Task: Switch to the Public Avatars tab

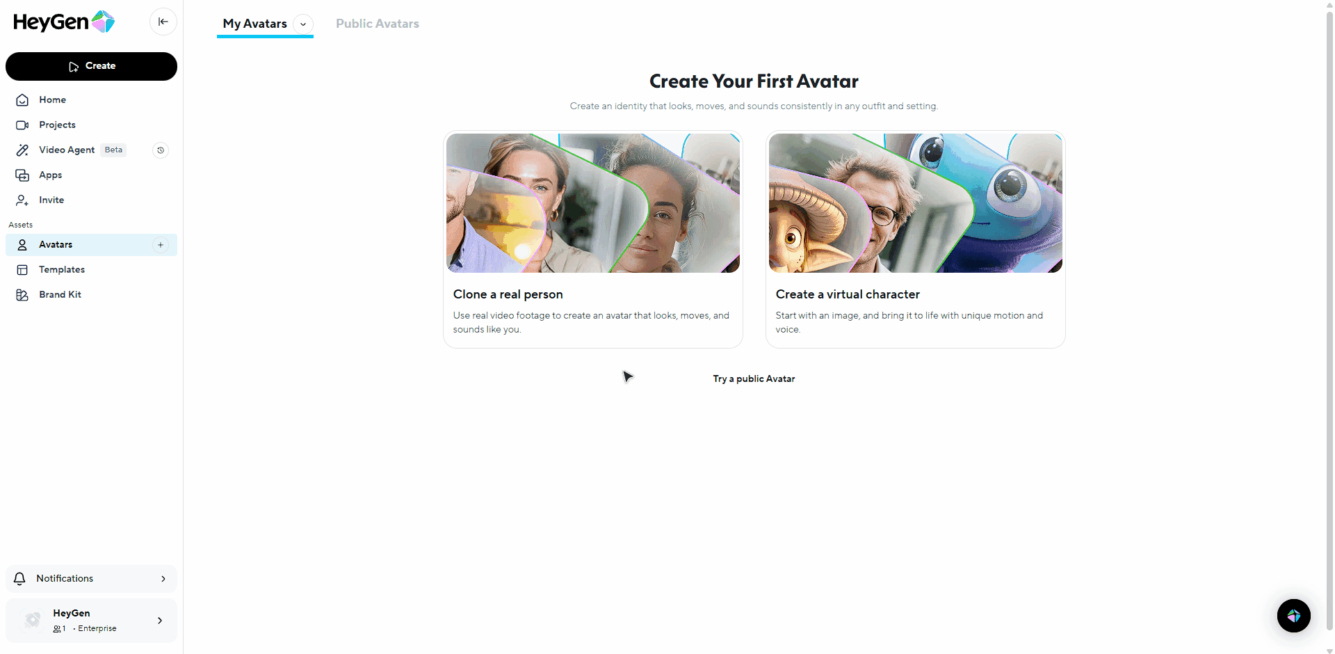Action: 378,24
